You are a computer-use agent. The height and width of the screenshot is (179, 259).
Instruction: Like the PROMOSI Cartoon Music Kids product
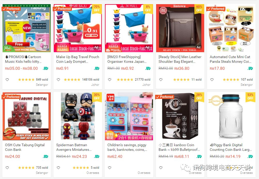tap(7, 80)
